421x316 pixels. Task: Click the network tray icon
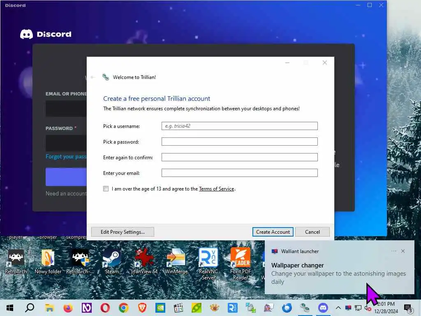coord(358,308)
